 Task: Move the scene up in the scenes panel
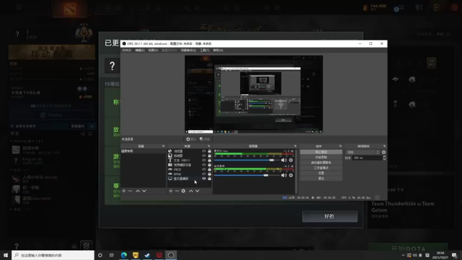137,191
